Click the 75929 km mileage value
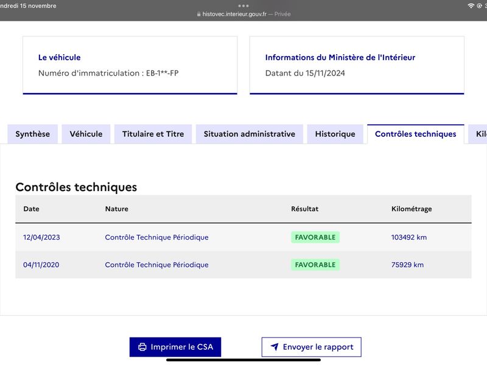The width and height of the screenshot is (487, 365). [407, 265]
